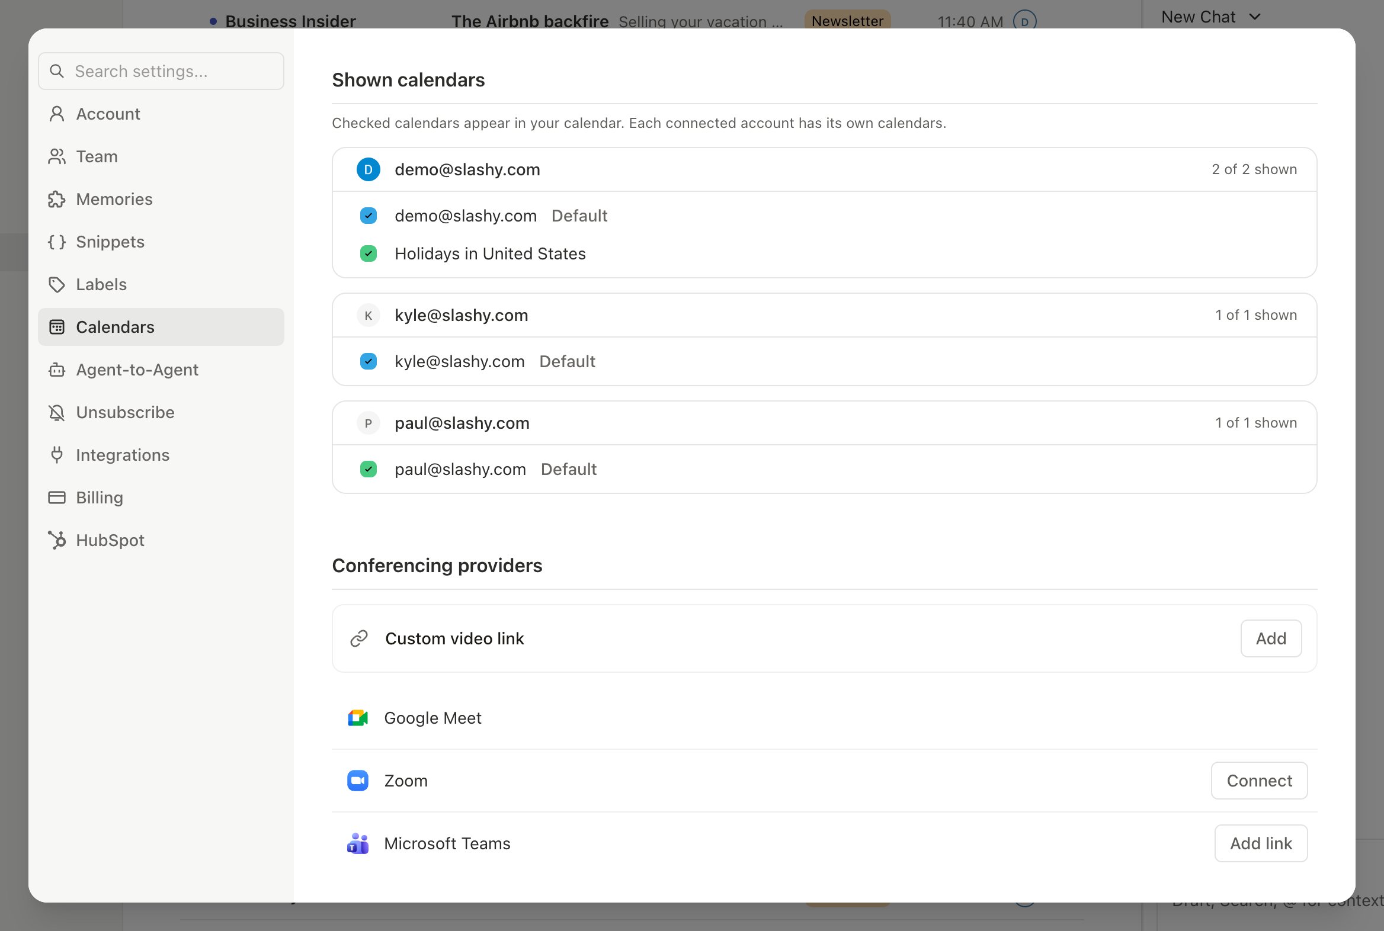
Task: Click the Snippets braces icon
Action: click(x=56, y=242)
